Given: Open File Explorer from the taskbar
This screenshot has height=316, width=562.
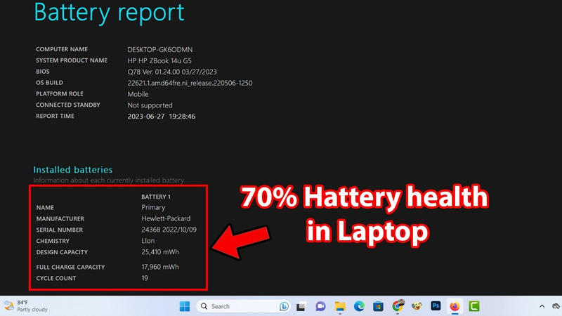Looking at the screenshot, I should [x=340, y=306].
